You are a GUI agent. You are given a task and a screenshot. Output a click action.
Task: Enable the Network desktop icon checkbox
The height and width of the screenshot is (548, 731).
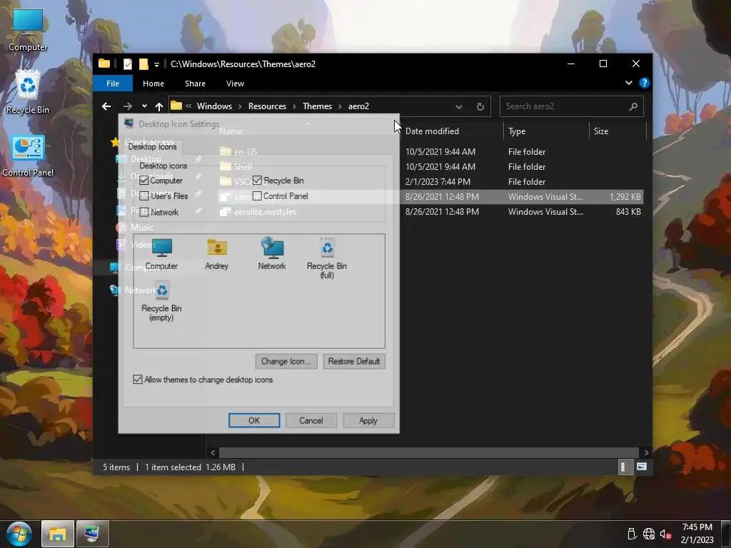pos(144,212)
